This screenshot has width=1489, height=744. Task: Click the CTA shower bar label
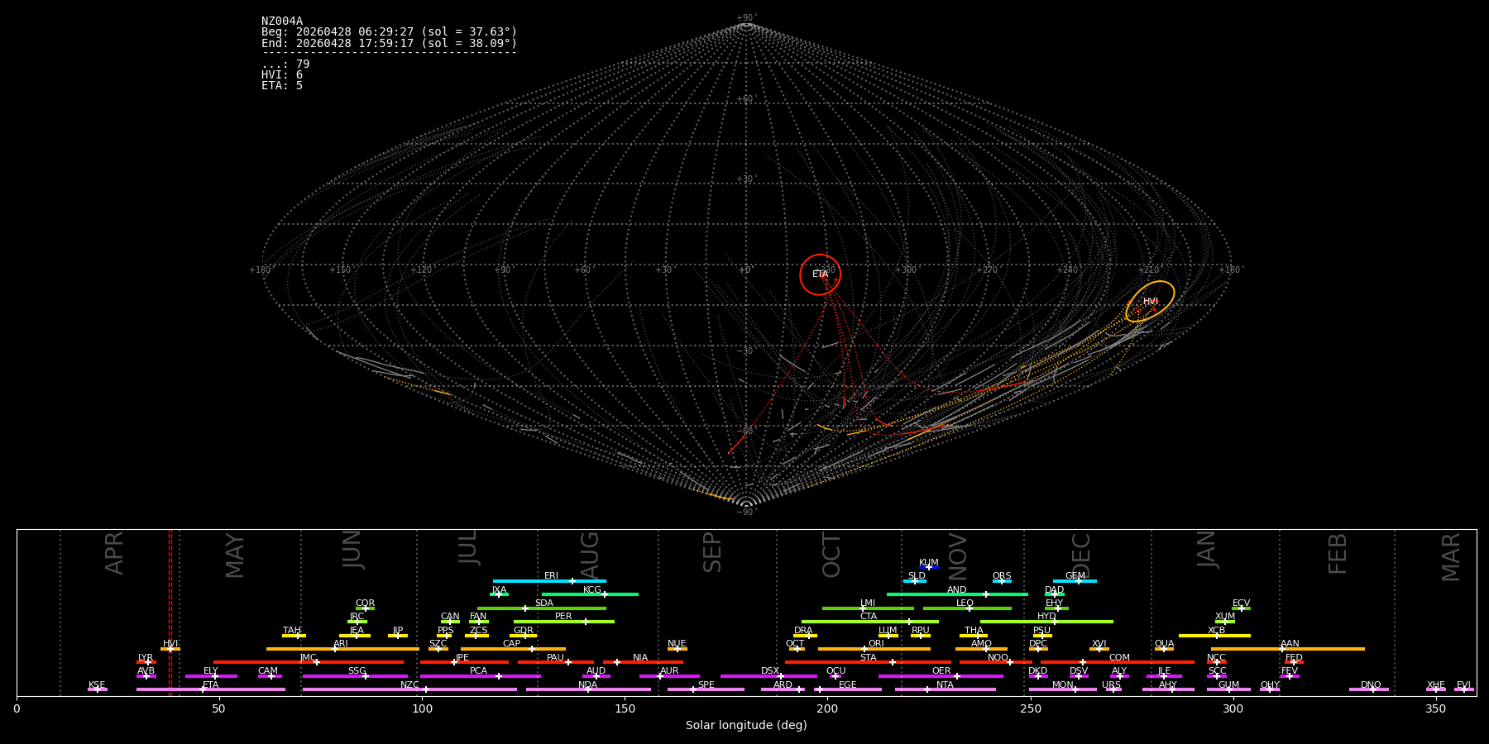869,617
